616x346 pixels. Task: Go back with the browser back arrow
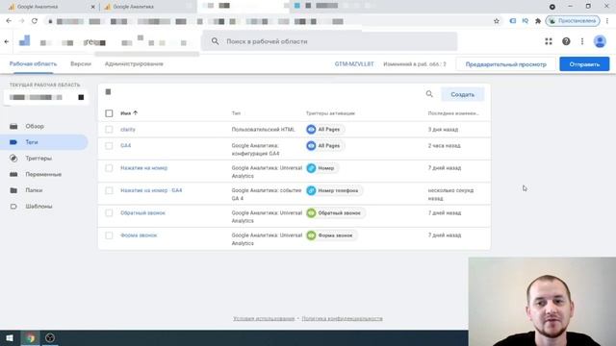[x=9, y=21]
